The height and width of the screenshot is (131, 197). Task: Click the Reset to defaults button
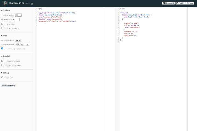8,85
